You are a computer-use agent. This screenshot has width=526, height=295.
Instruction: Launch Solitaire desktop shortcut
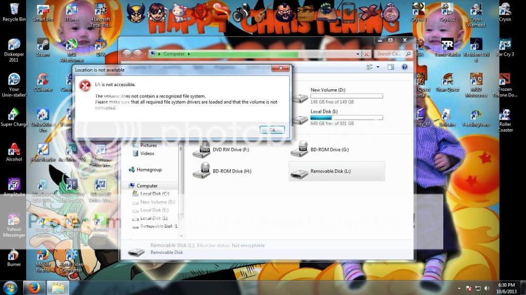tap(447, 117)
